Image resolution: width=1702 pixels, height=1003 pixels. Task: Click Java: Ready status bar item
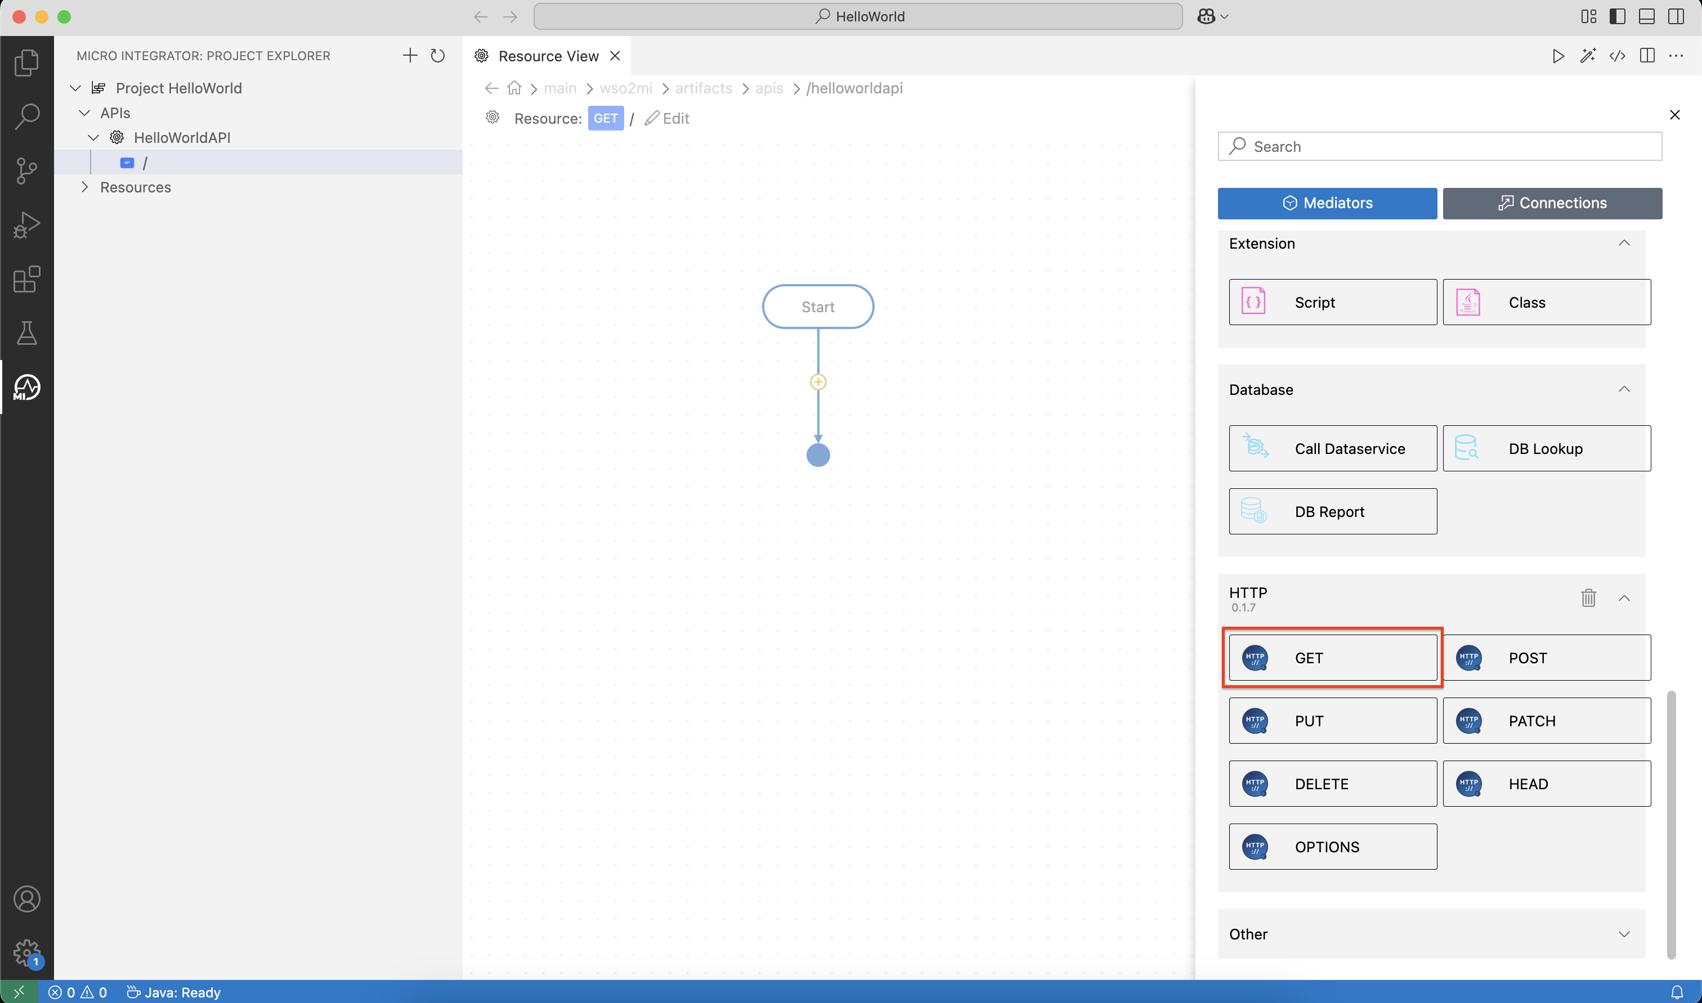tap(174, 992)
